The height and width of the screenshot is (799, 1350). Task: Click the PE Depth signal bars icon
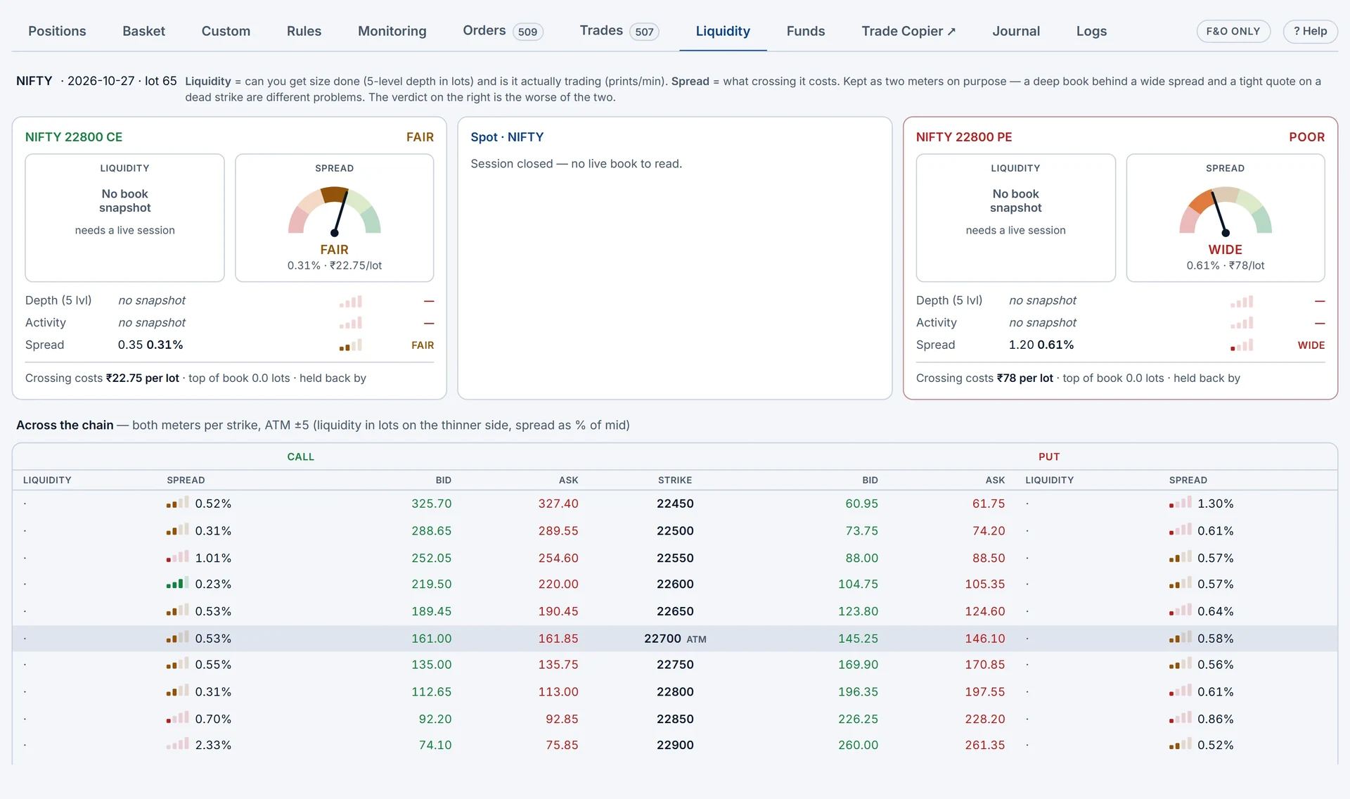[1242, 301]
